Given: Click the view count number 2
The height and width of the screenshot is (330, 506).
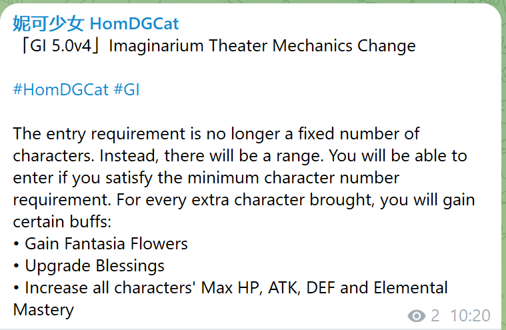Looking at the screenshot, I should click(435, 316).
